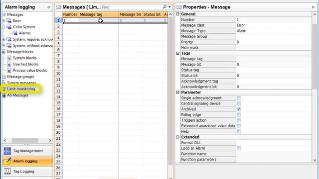
Task: Collapse the Tags properties section
Action: click(x=177, y=53)
